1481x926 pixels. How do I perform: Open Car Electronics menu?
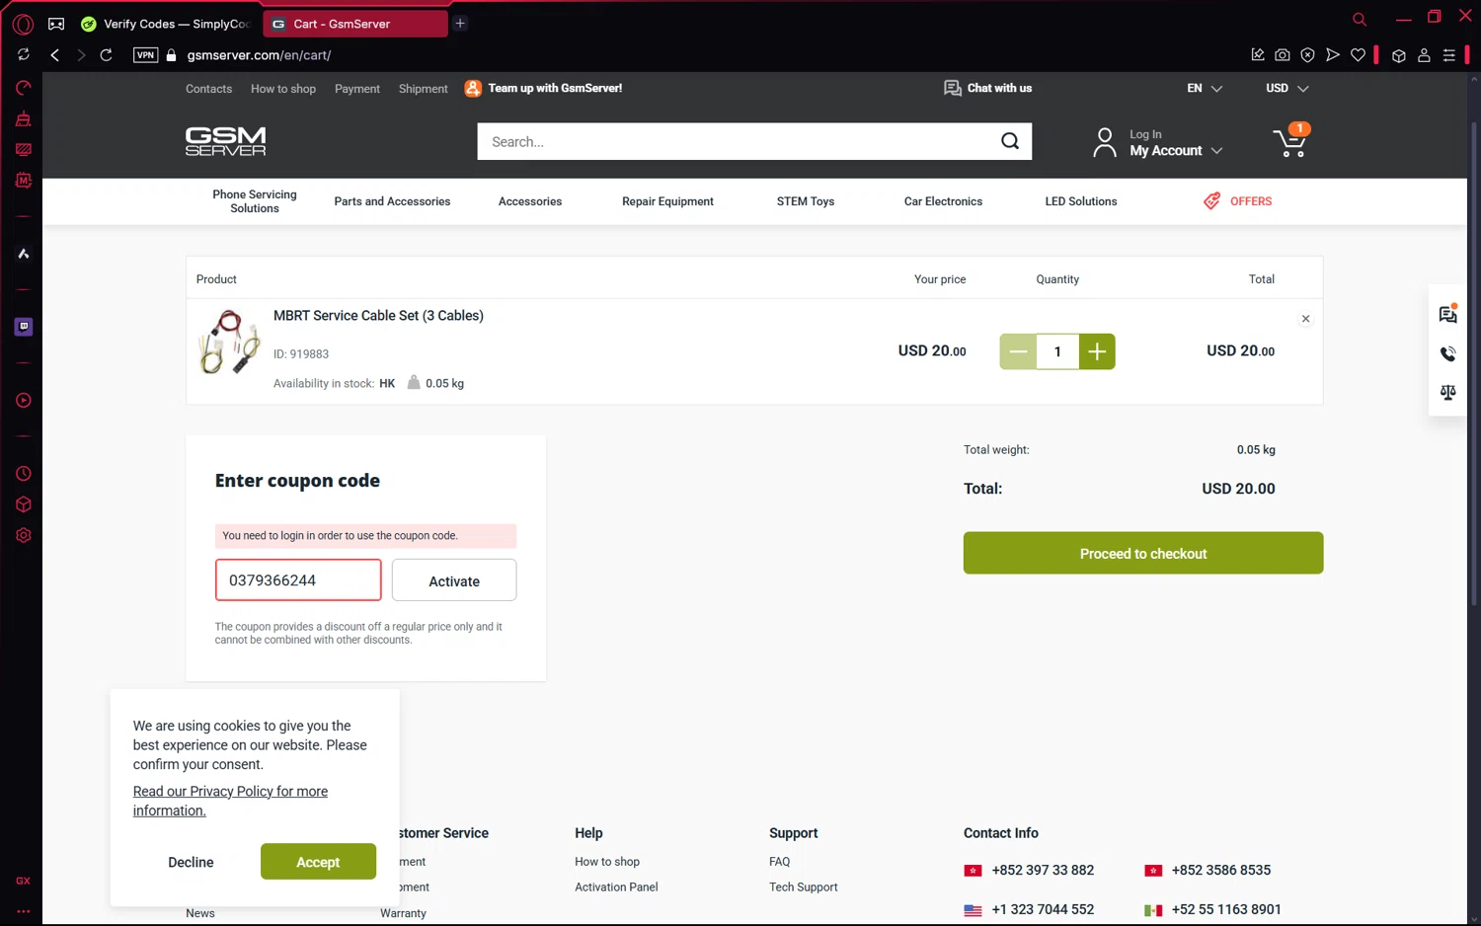pyautogui.click(x=943, y=201)
